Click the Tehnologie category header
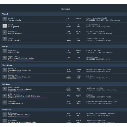This screenshot has width=127, height=127. click(63, 110)
